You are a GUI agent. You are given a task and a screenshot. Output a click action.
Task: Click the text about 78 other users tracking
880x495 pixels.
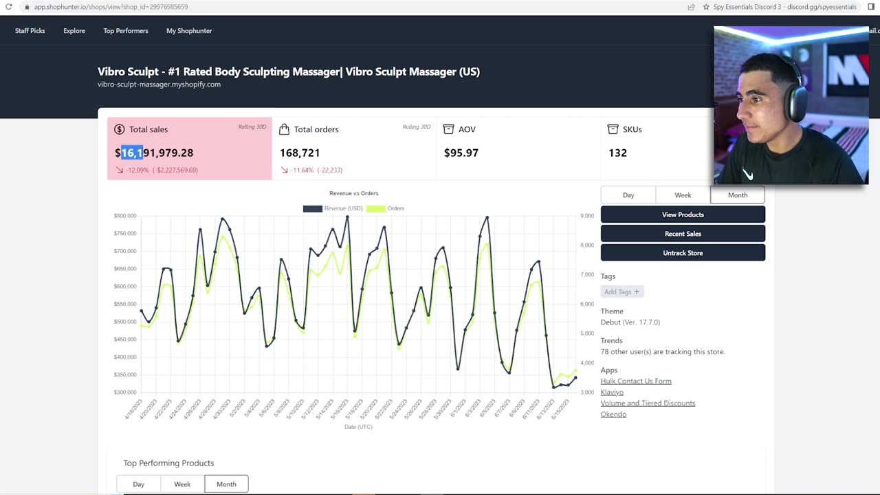coord(663,351)
